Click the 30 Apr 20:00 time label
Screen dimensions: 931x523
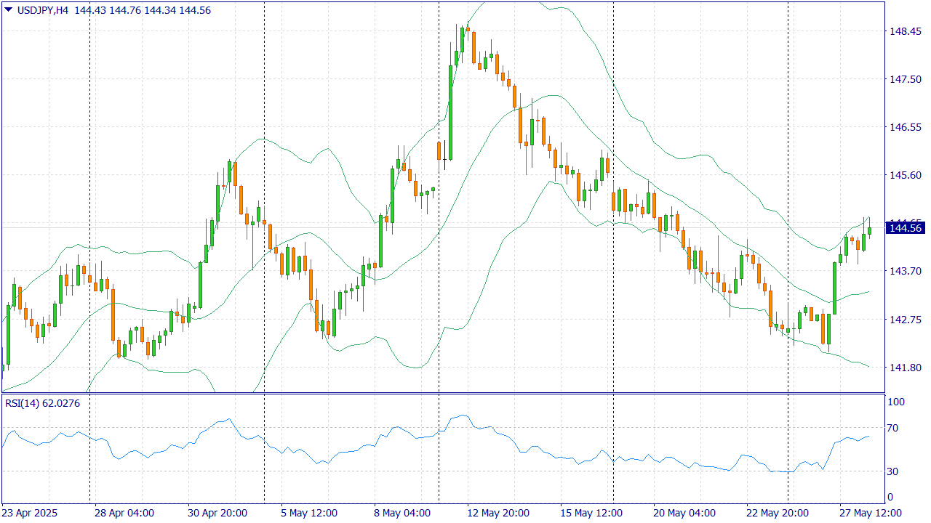[217, 513]
